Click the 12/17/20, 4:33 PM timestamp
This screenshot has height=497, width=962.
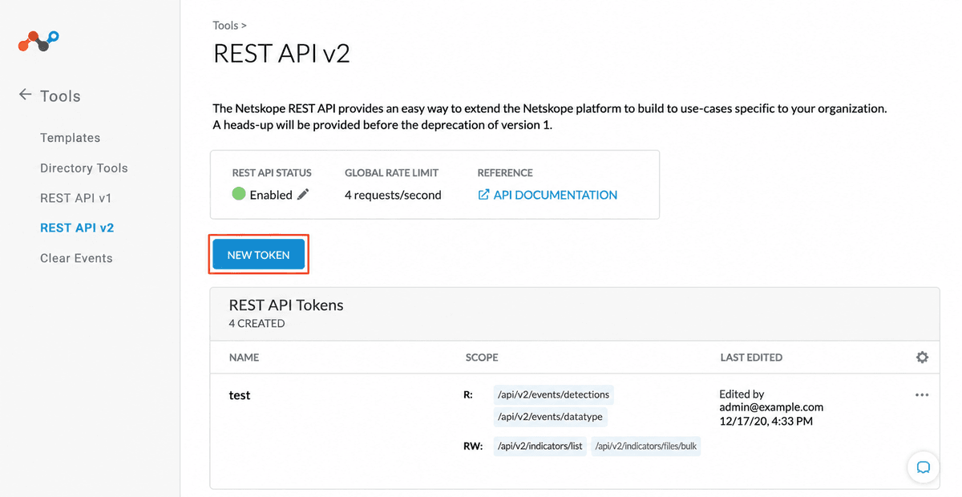click(x=766, y=421)
